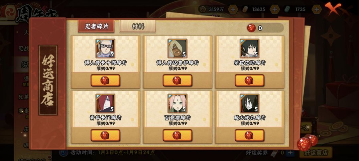The height and width of the screenshot is (161, 359).
Task: Close the shop with the orange X
Action: tap(333, 9)
